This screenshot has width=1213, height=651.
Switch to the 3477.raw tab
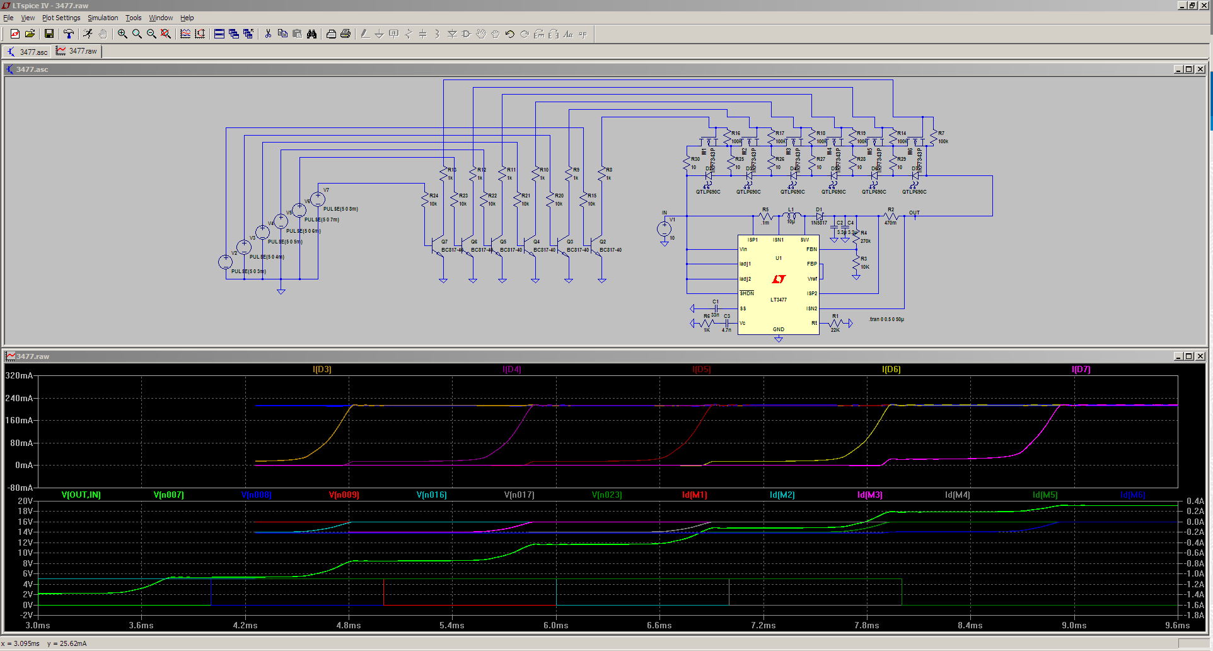click(77, 51)
